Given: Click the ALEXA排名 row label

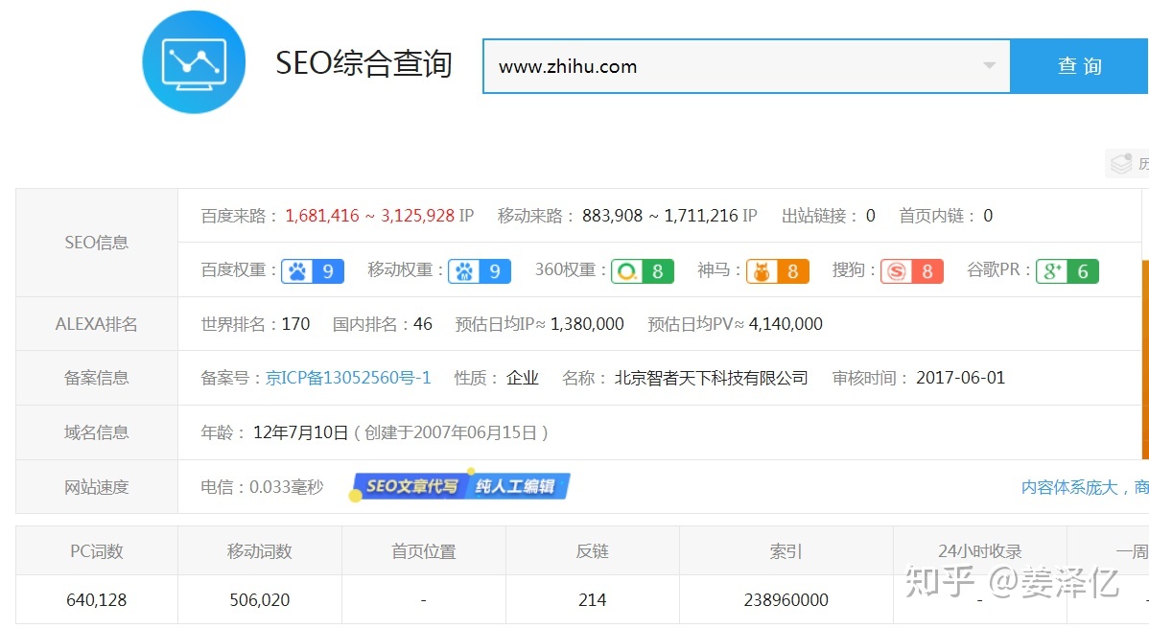Looking at the screenshot, I should coord(97,324).
